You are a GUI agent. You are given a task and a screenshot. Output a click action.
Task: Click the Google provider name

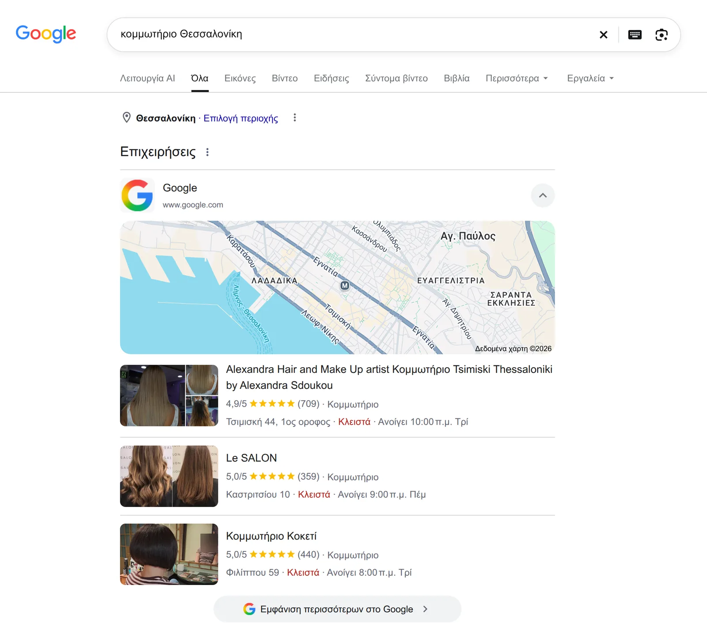(180, 188)
